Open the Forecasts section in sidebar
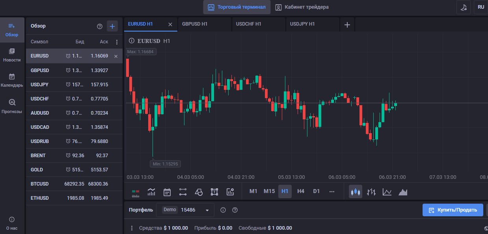Screen dimensions: 488x234 (x=12, y=106)
